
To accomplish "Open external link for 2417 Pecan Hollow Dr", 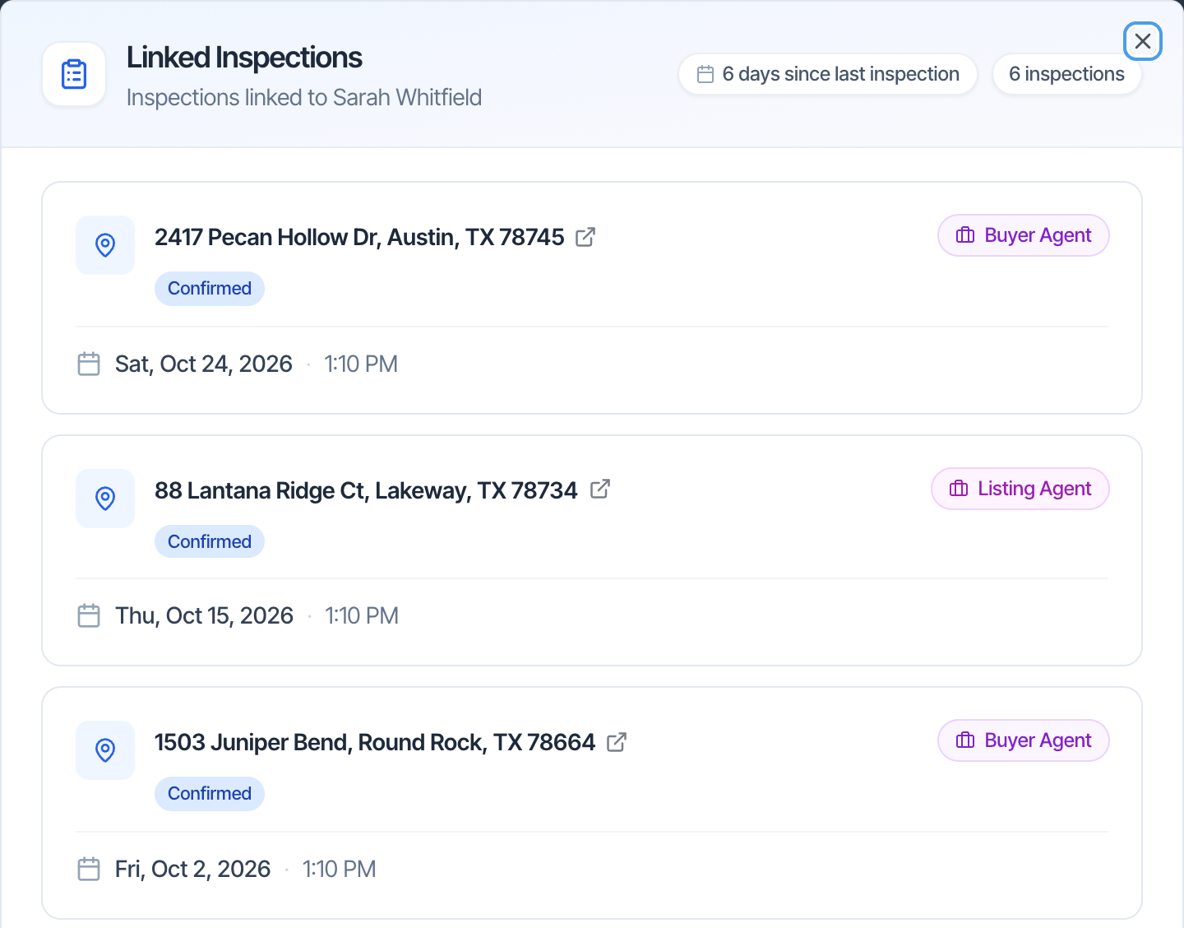I will tap(585, 237).
